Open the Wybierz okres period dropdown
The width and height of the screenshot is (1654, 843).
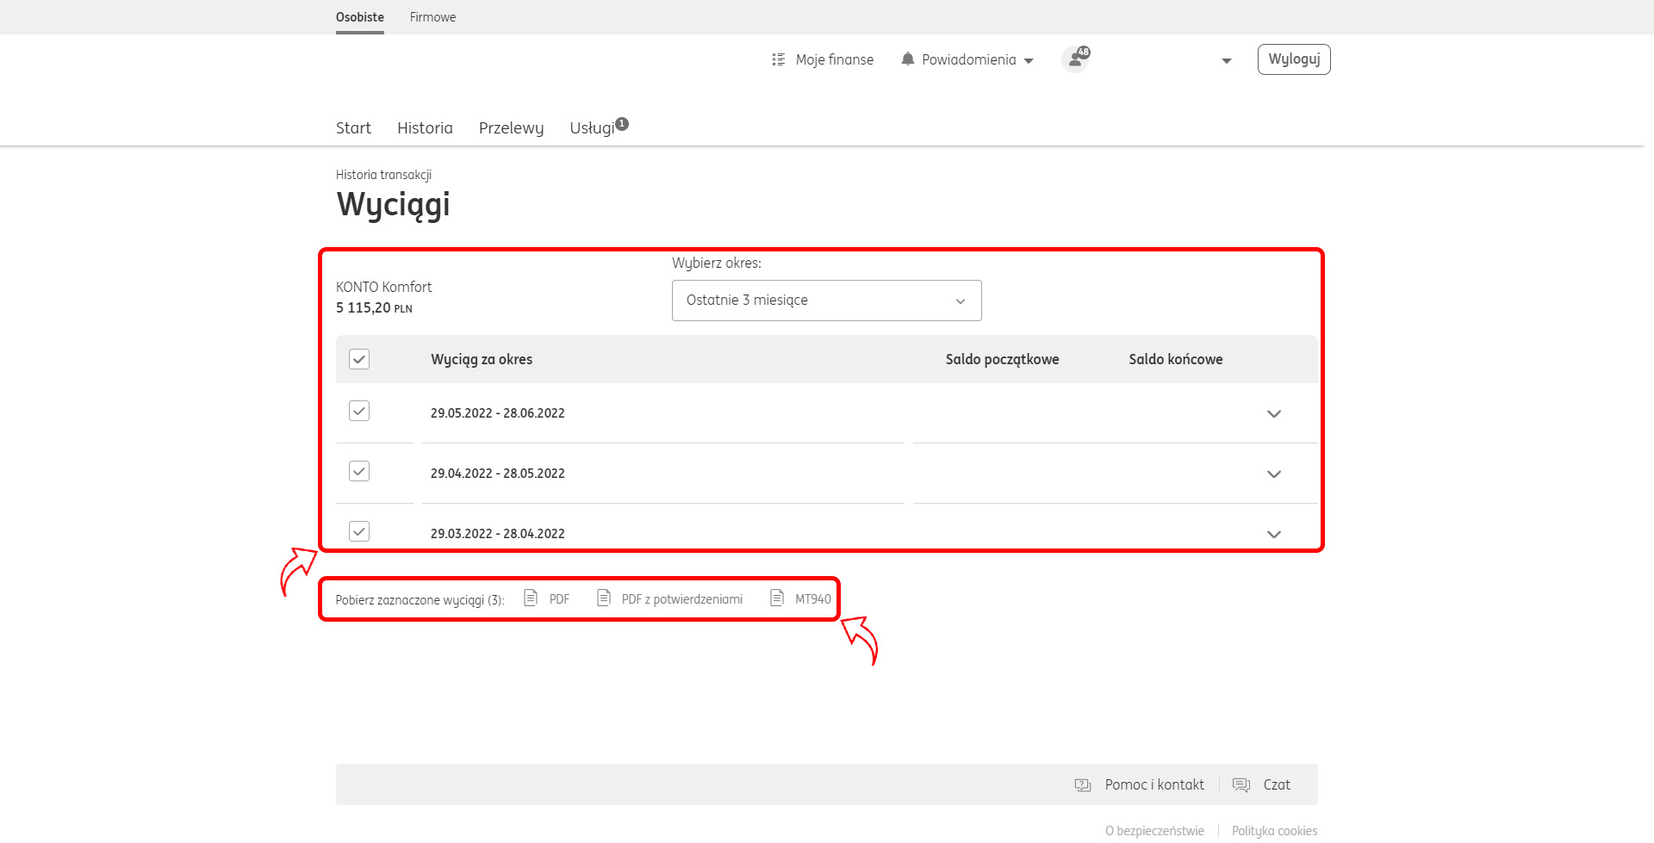point(826,301)
